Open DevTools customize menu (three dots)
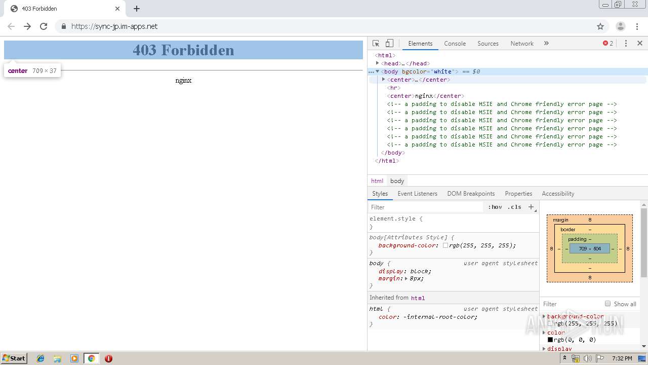The height and width of the screenshot is (365, 648). [626, 44]
